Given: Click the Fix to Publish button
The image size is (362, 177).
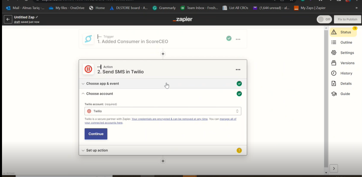Looking at the screenshot, I should 347,19.
